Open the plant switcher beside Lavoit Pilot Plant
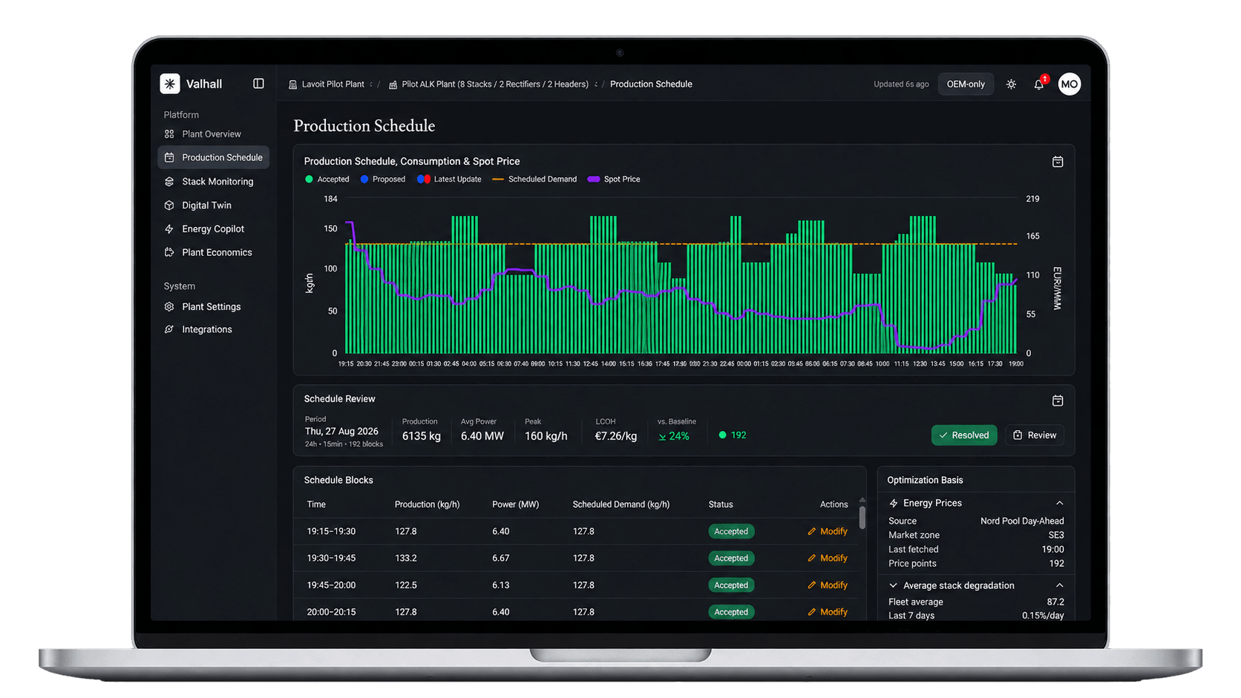Viewport: 1241px width, 698px height. click(371, 85)
